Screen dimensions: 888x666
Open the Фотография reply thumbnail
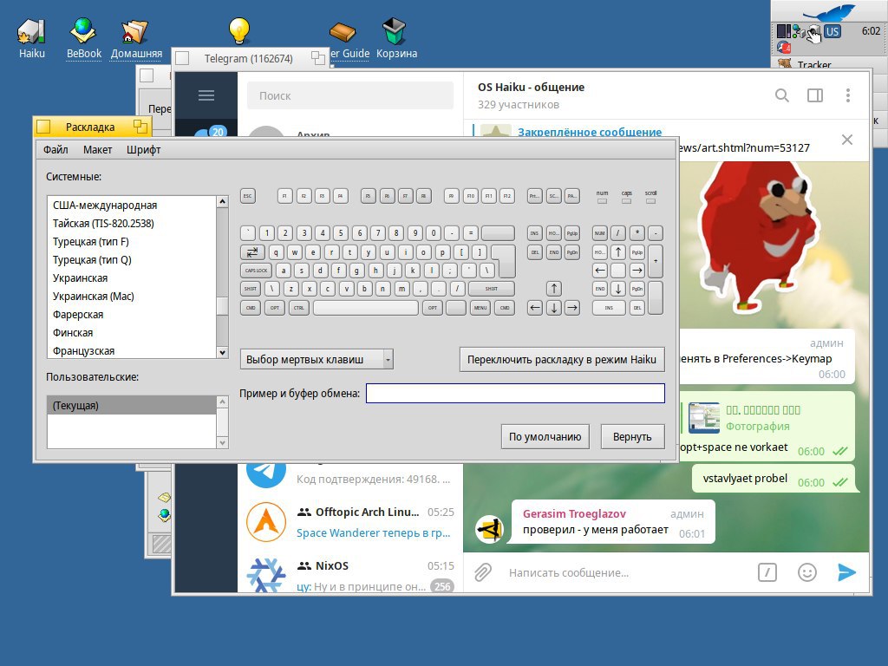pos(704,417)
